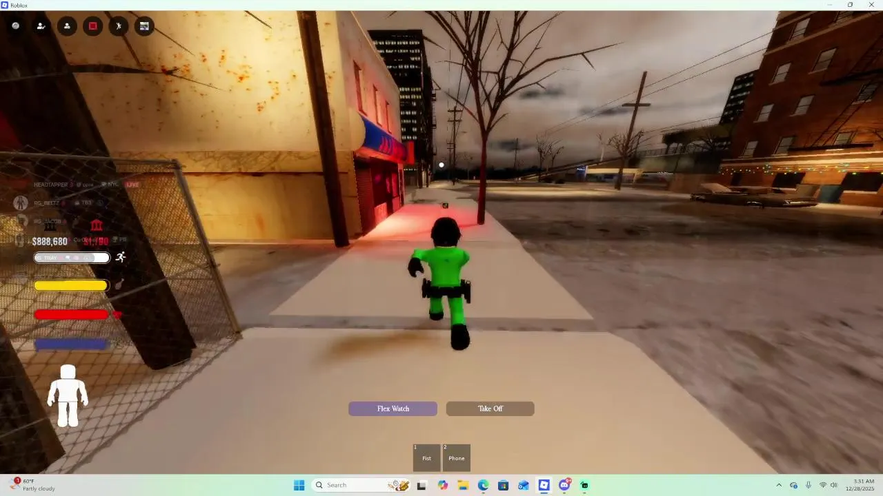Click the white stamina bar
This screenshot has width=883, height=496.
point(72,258)
